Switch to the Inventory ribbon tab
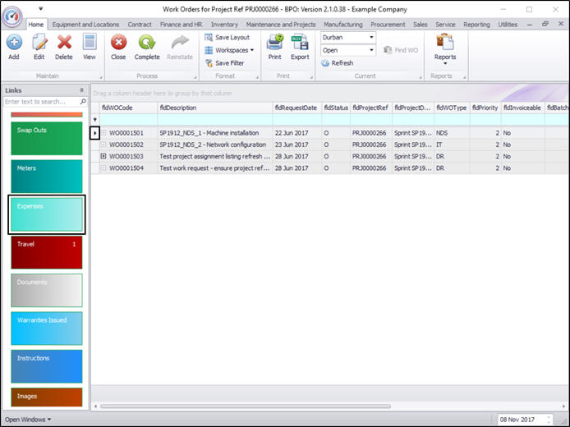 click(x=224, y=25)
